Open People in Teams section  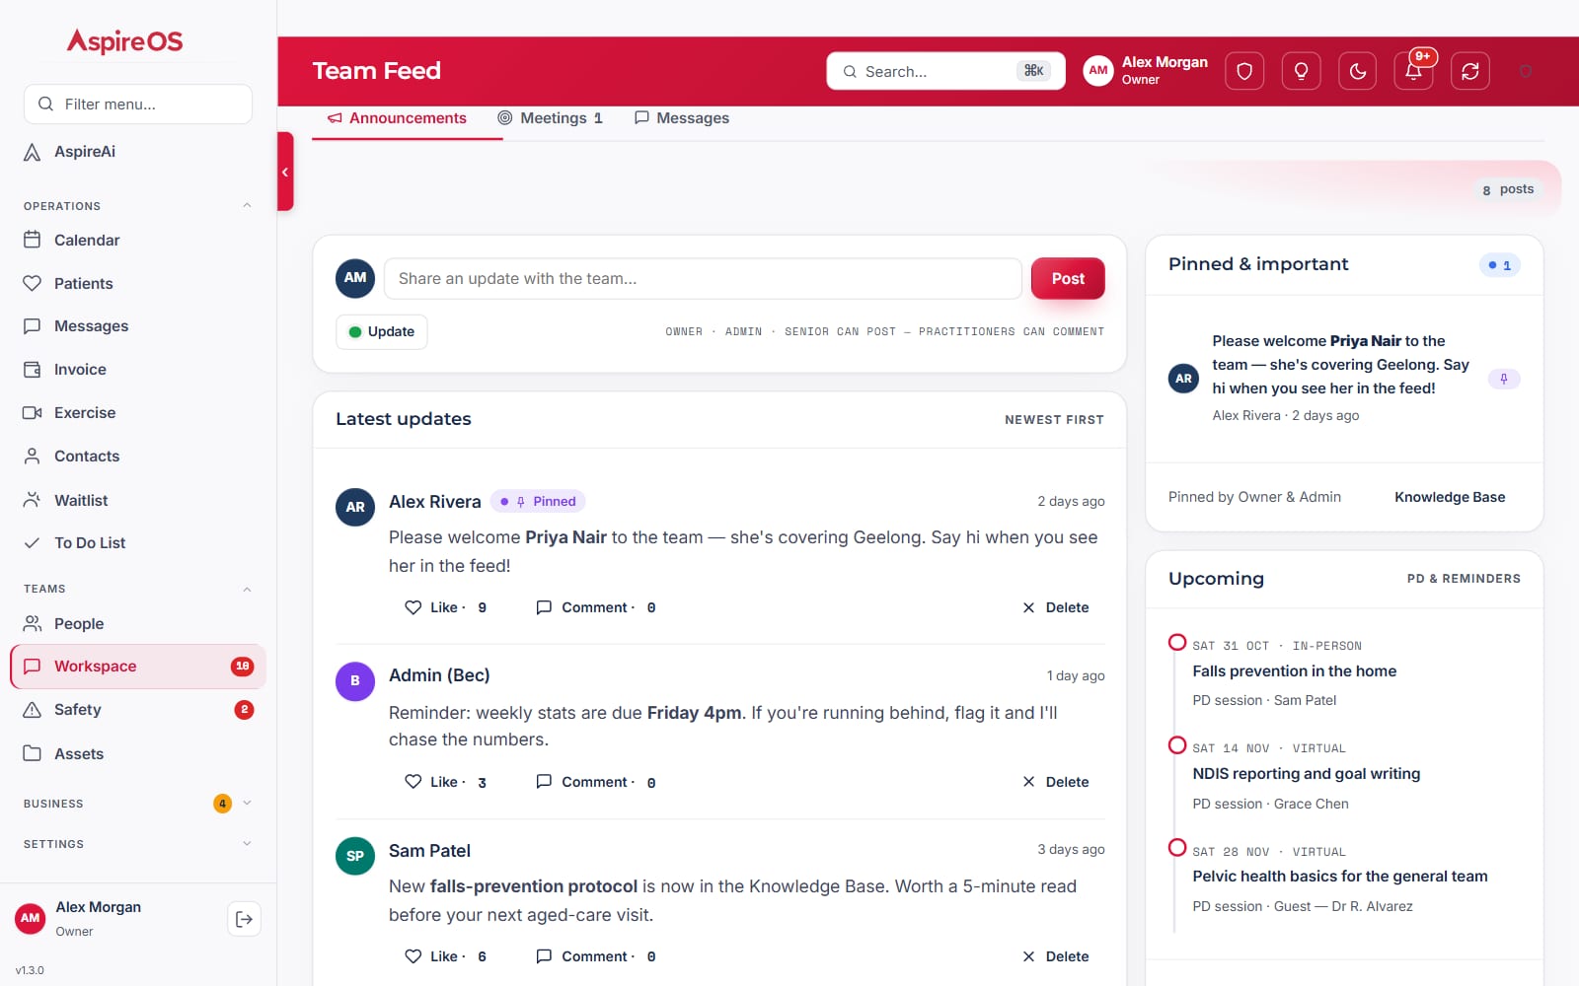[138, 623]
